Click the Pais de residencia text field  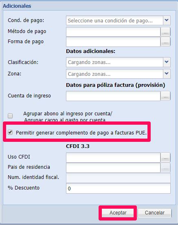point(113,168)
